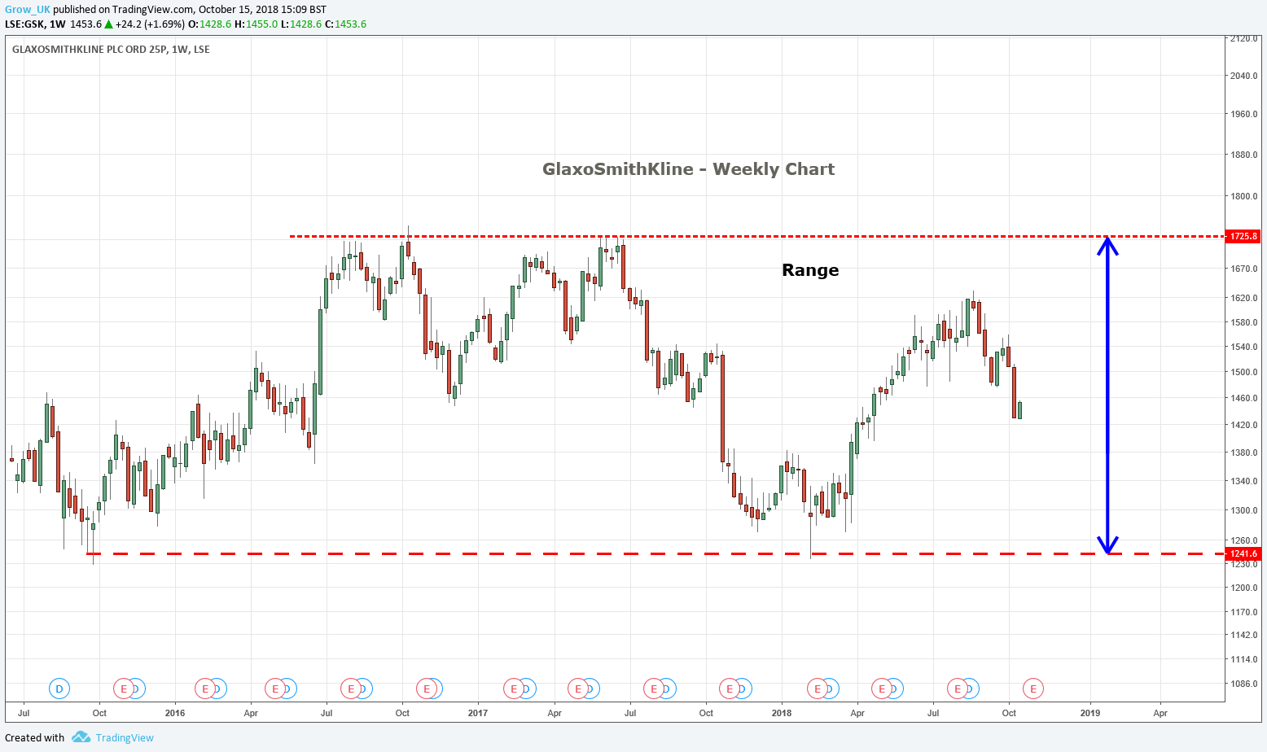
Task: Click the 'Created with' footer text
Action: click(x=34, y=737)
